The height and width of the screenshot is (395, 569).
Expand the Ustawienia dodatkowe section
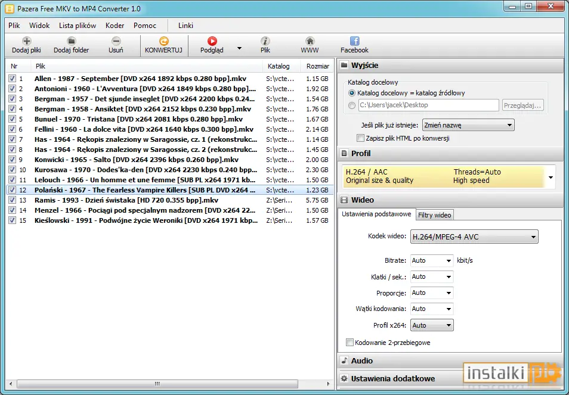tap(450, 378)
